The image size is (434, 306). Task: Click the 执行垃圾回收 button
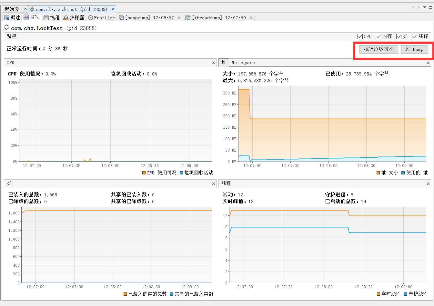(378, 49)
